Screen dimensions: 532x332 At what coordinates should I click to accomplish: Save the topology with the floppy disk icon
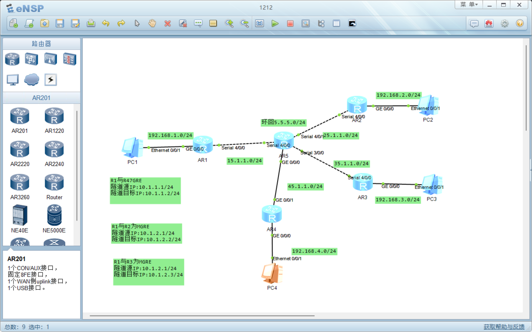tap(60, 23)
